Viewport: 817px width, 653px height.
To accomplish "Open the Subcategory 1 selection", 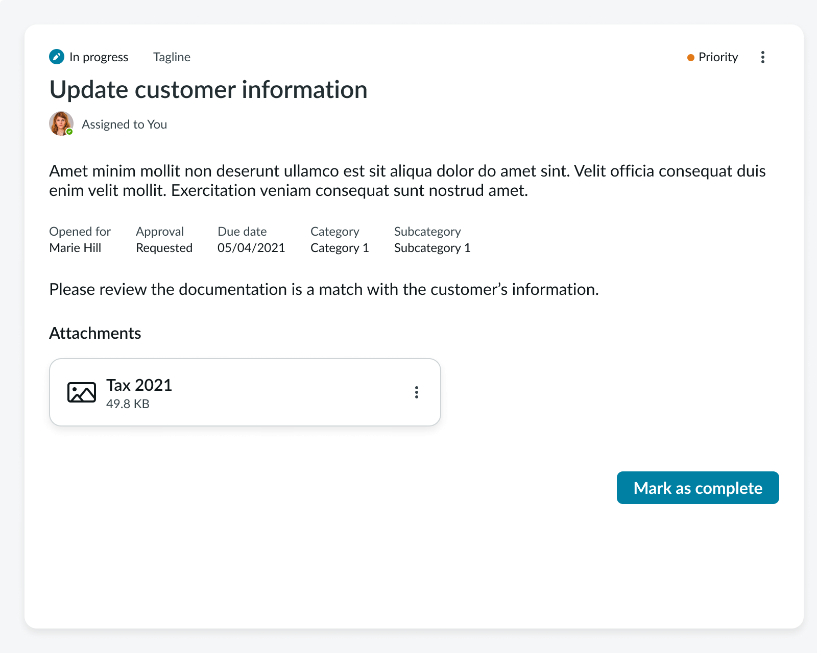I will [x=432, y=248].
